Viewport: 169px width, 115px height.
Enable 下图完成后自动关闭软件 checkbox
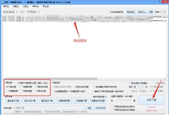click(x=113, y=107)
